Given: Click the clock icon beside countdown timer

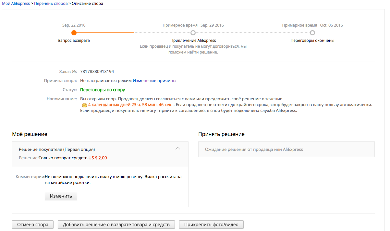Looking at the screenshot, I should [x=84, y=105].
